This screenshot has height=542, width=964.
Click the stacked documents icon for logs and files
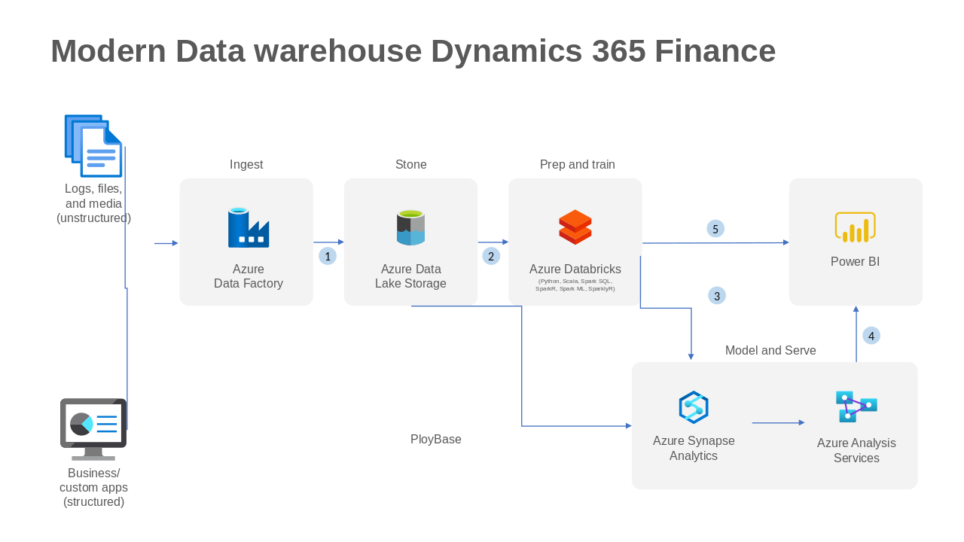(x=93, y=146)
